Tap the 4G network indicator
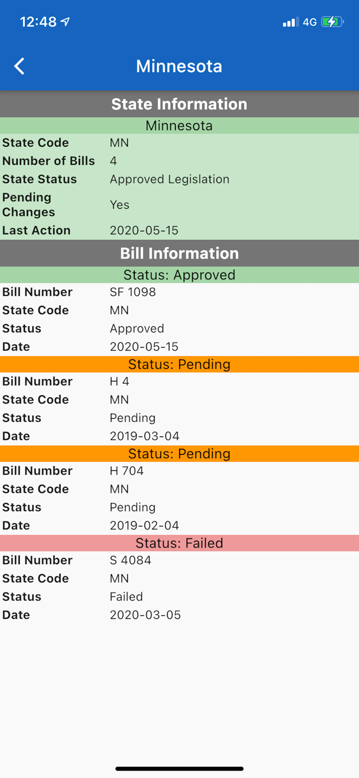359x778 pixels. tap(309, 22)
